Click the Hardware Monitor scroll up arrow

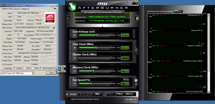pos(209,15)
